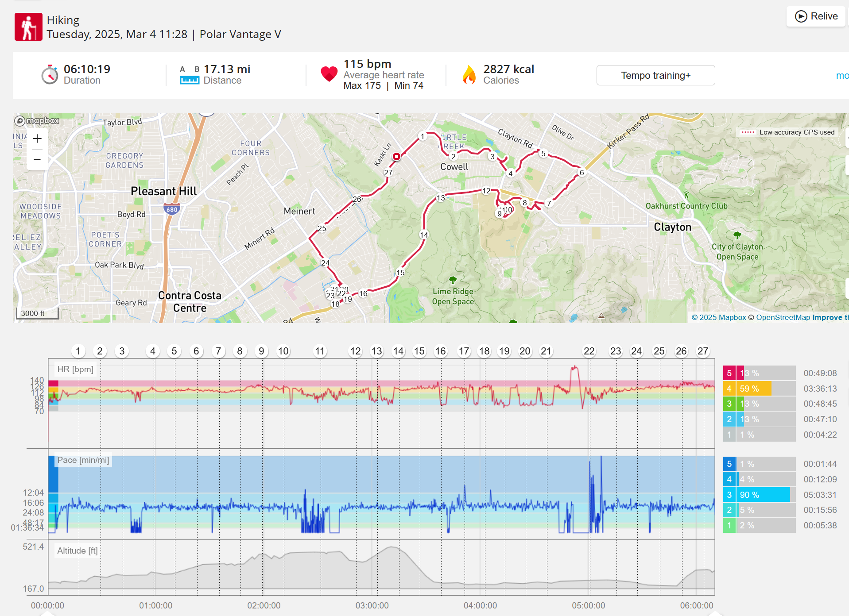The image size is (849, 616).
Task: Open the Tempo training+ benefit button
Action: pos(655,75)
